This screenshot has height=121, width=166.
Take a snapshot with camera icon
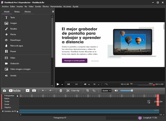pos(34,90)
